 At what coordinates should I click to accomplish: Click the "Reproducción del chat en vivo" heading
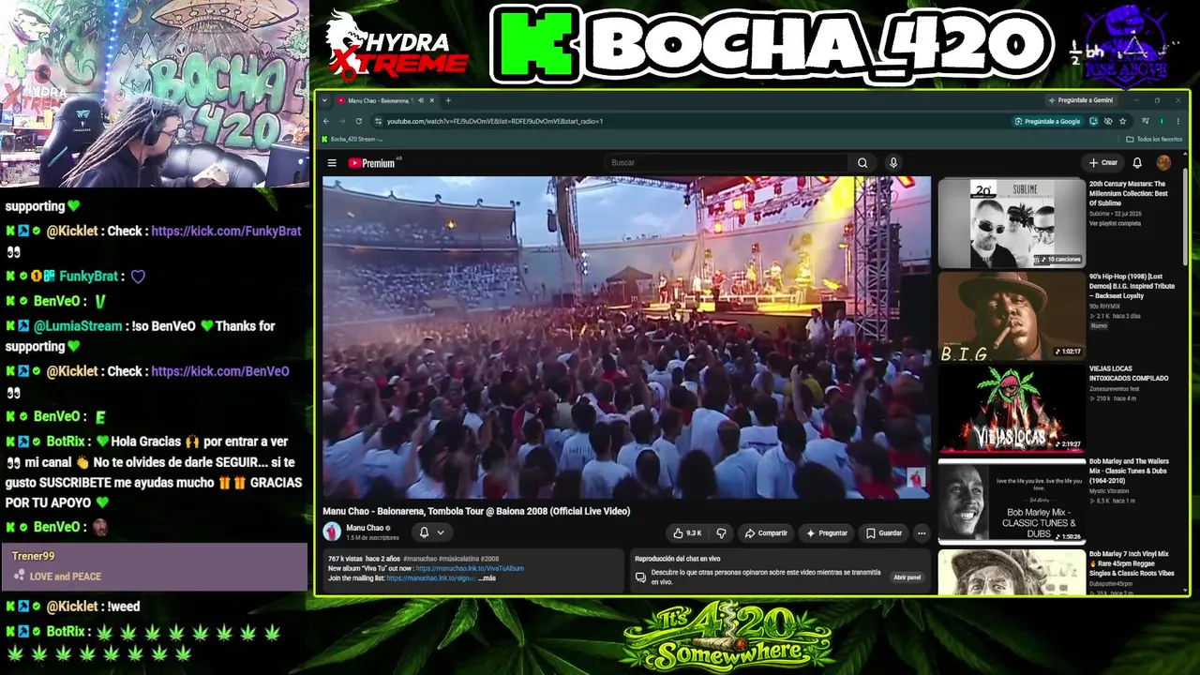click(x=677, y=559)
